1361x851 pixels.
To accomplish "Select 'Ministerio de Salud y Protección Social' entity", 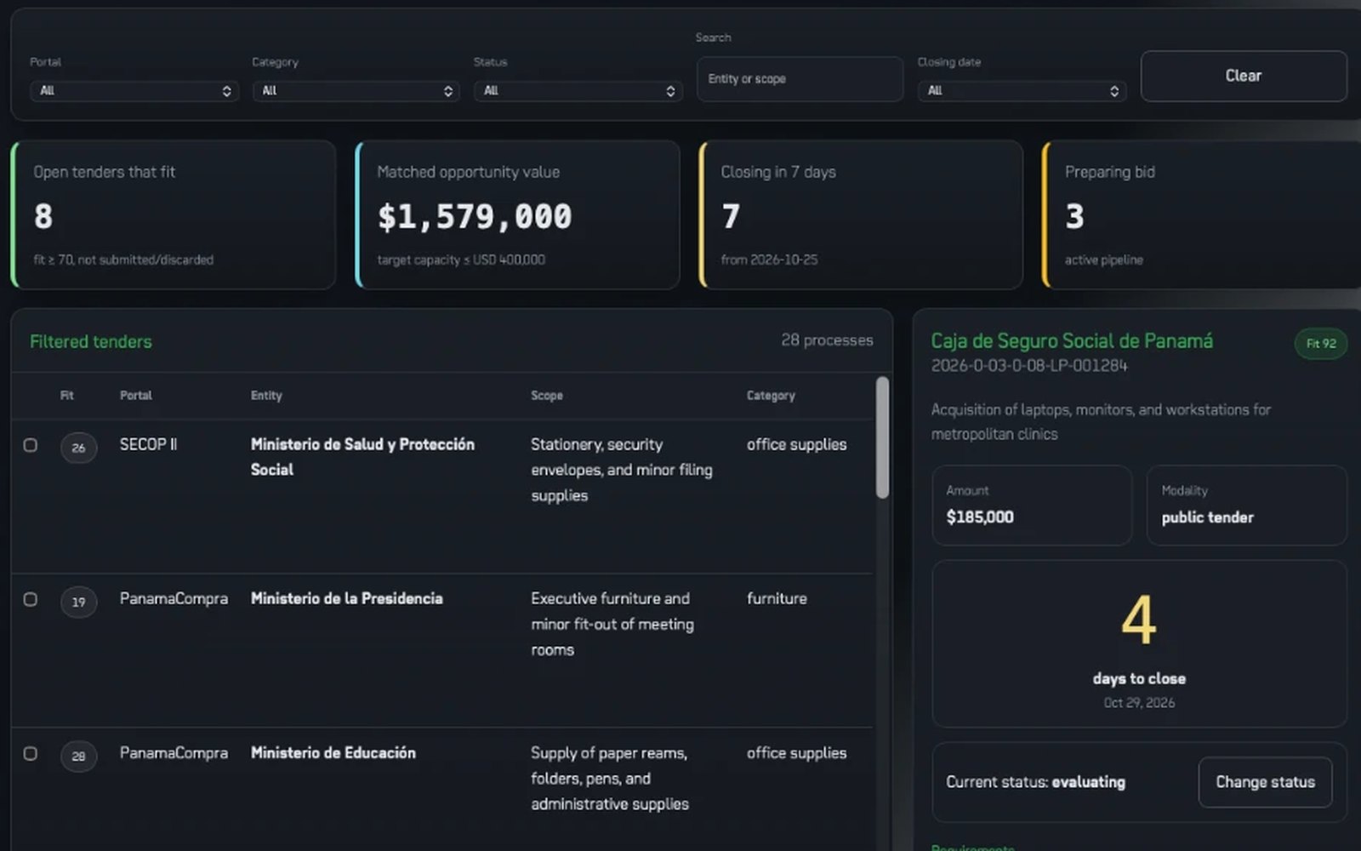I will click(362, 457).
